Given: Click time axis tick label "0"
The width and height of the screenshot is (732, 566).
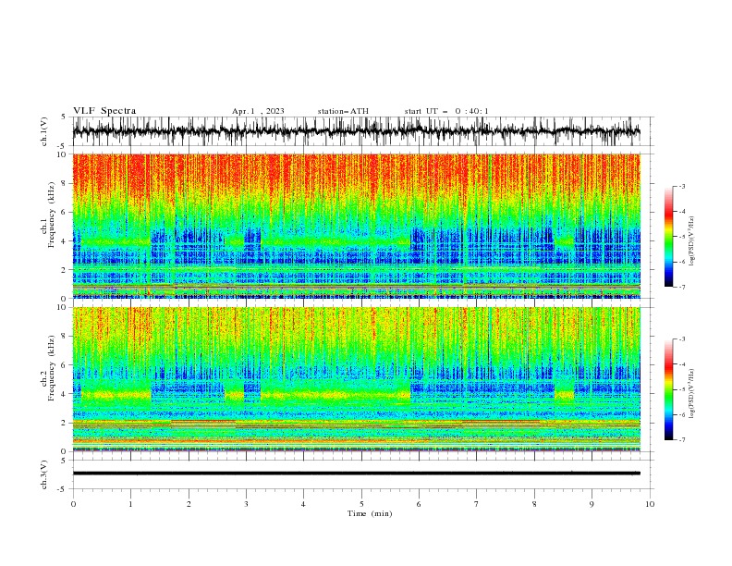Looking at the screenshot, I should [73, 504].
